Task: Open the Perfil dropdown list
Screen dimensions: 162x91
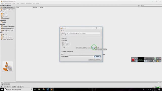Action: click(x=84, y=48)
